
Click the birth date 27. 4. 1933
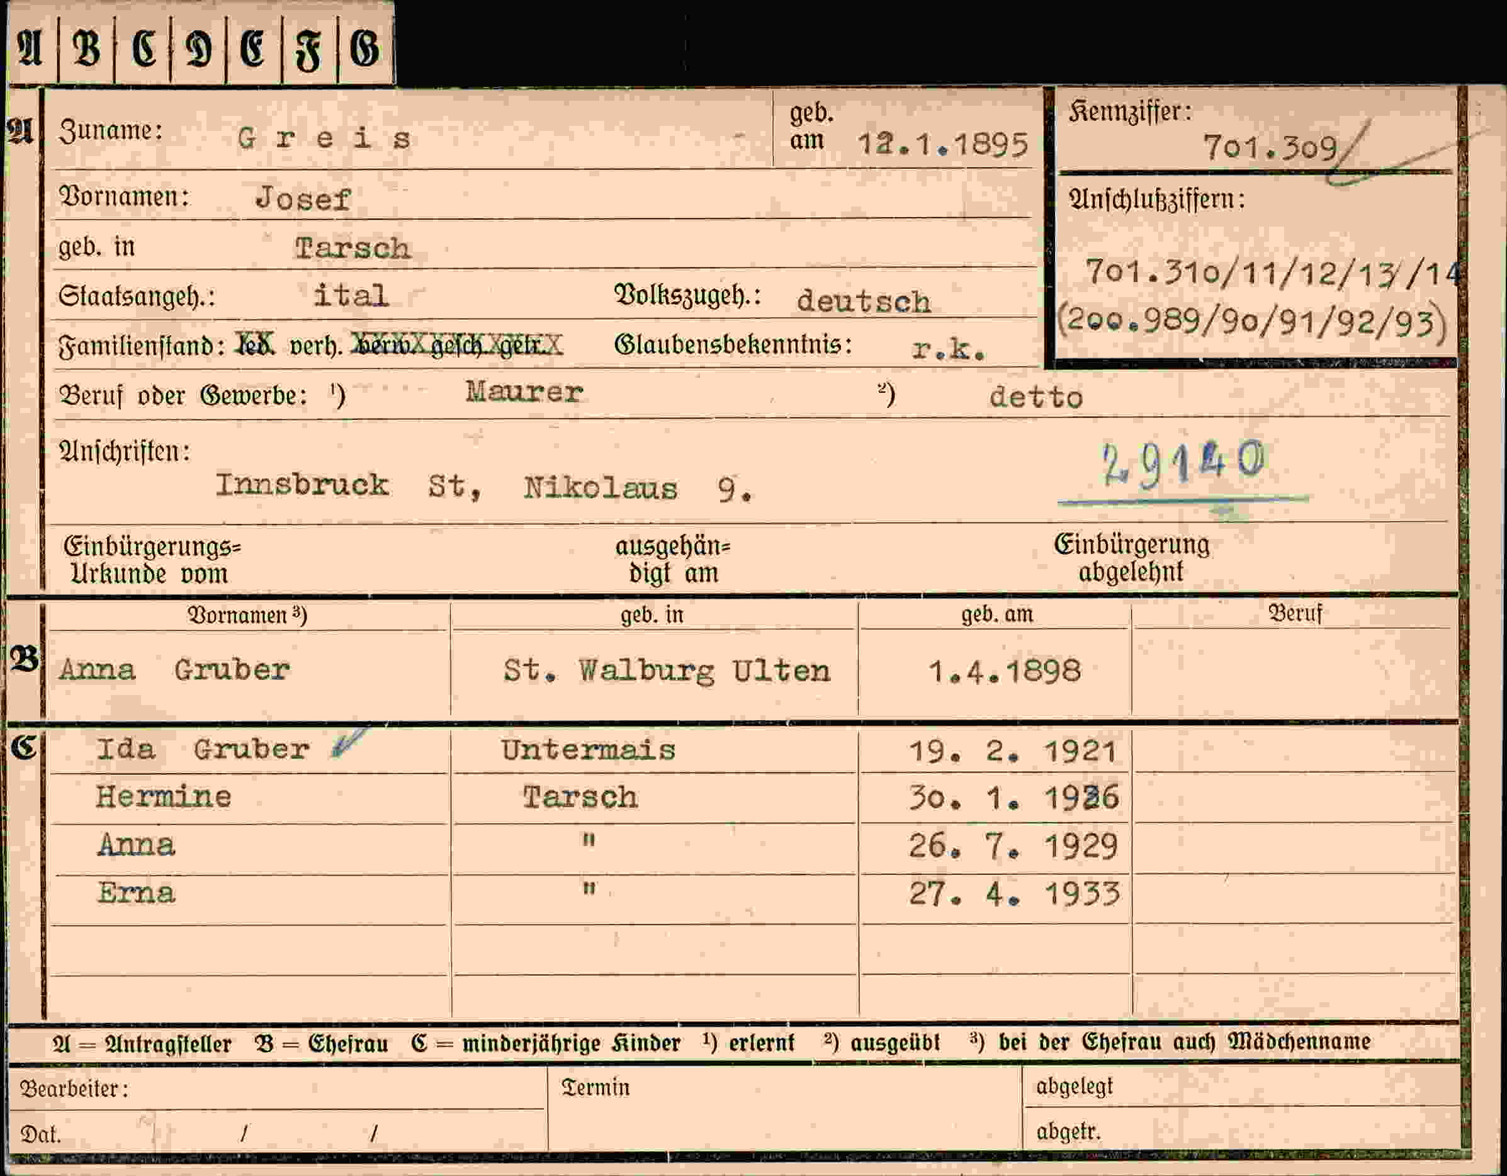(x=1014, y=895)
